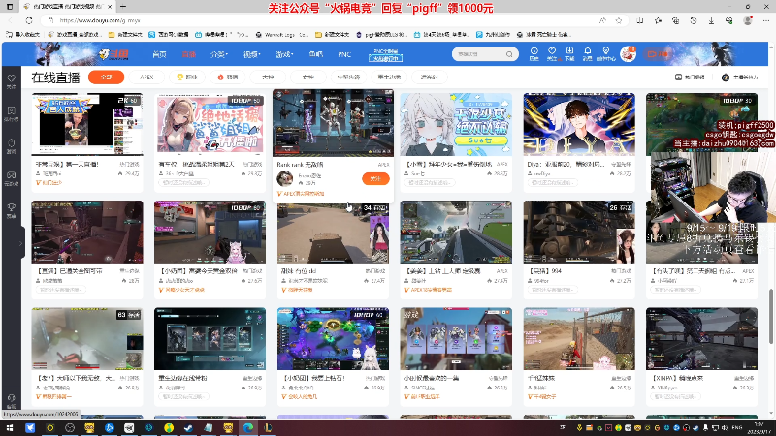The width and height of the screenshot is (776, 436).
Task: Click the Douyu logo in header
Action: pos(113,54)
